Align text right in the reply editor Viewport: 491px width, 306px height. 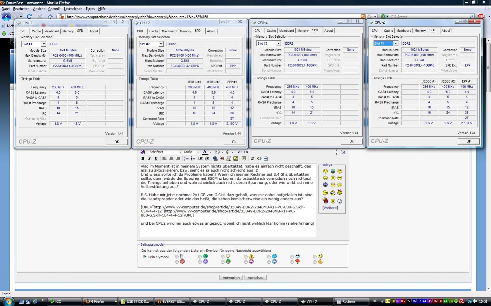click(178, 159)
